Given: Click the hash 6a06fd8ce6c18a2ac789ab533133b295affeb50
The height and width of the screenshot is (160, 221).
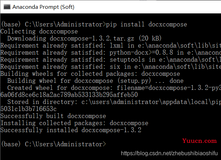Looking at the screenshot, I should click(69, 95).
